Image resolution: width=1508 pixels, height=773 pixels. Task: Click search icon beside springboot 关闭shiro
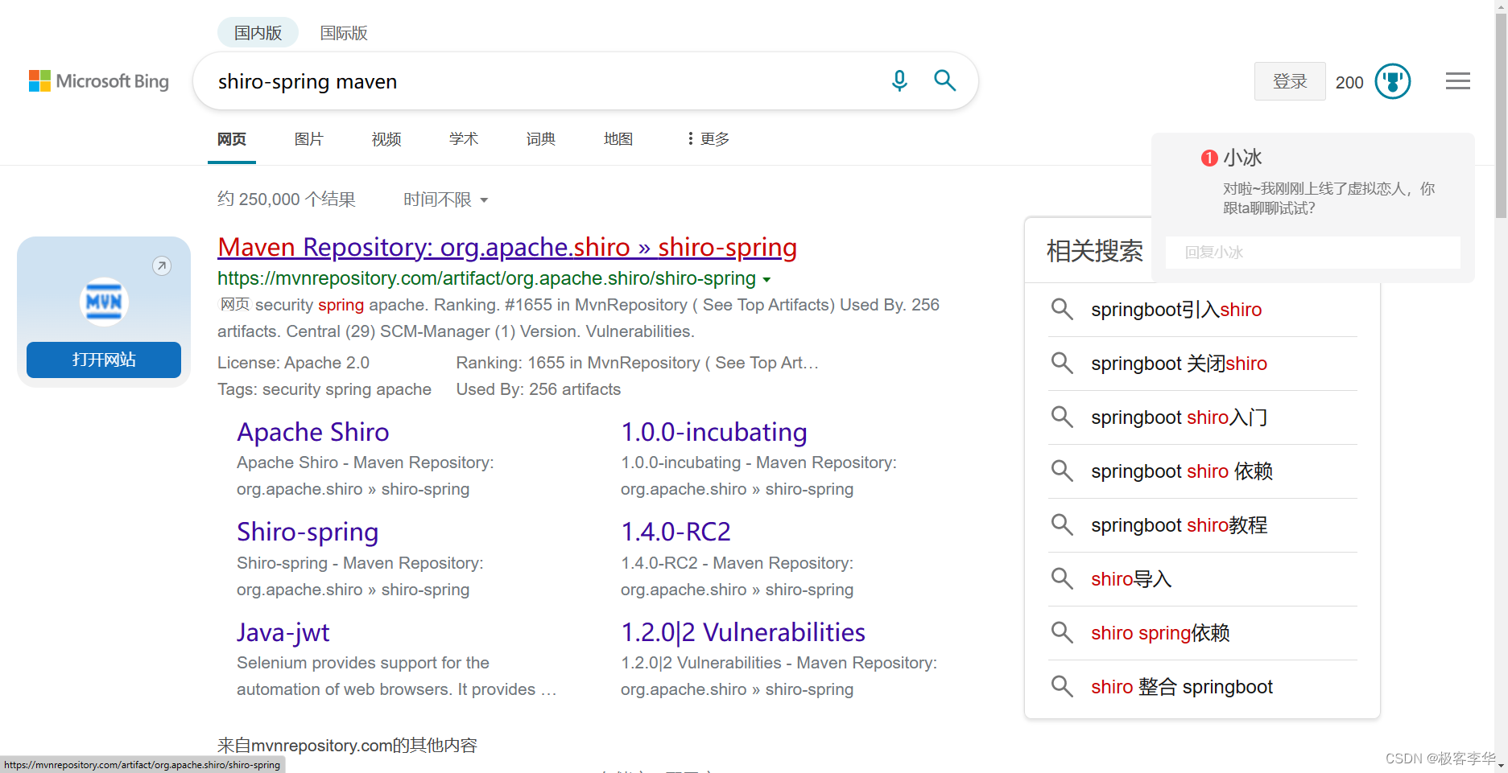[1062, 363]
